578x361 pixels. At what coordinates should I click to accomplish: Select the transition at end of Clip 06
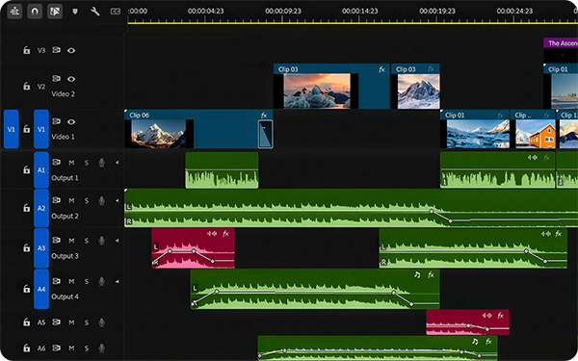click(x=266, y=134)
